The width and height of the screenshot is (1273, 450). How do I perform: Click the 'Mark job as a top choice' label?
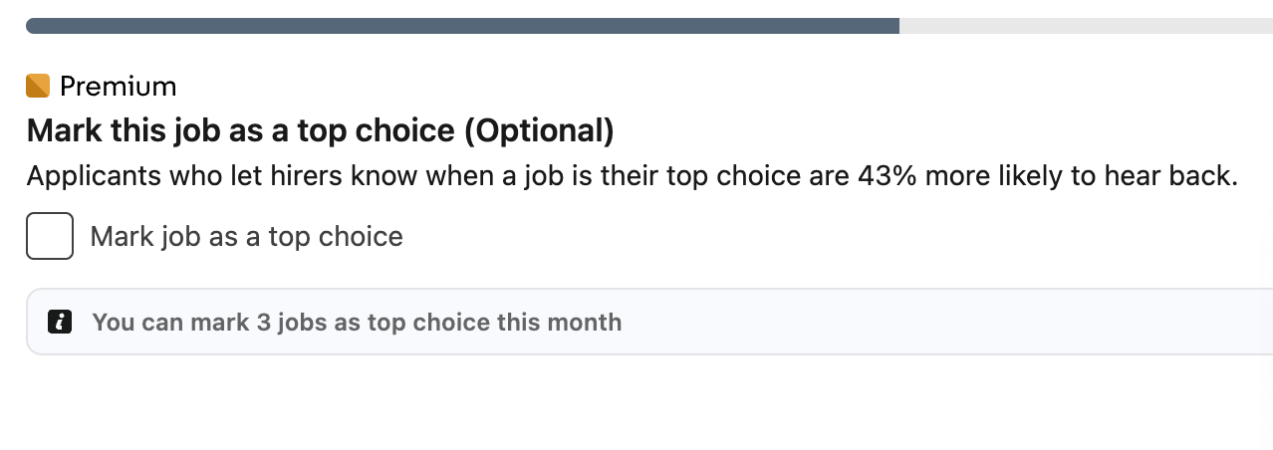tap(246, 237)
